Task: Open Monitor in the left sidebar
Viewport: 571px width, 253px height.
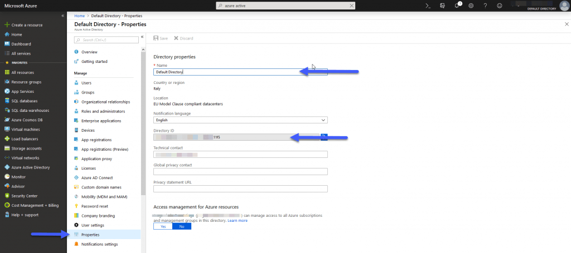Action: point(18,177)
